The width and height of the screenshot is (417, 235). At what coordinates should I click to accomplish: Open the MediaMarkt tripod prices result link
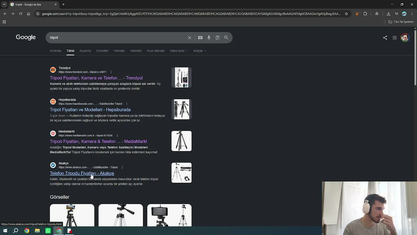click(98, 141)
